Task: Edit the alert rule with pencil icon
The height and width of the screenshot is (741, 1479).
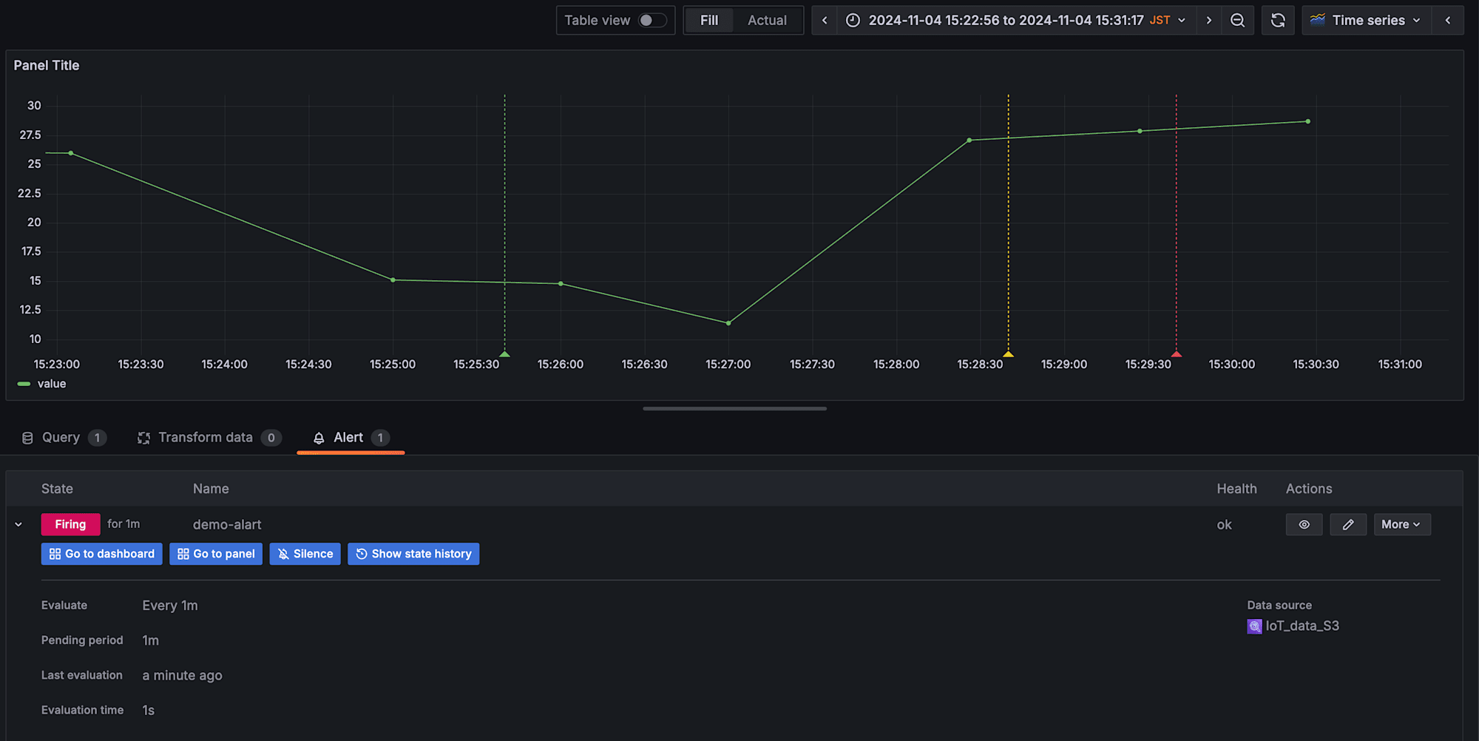Action: point(1348,524)
